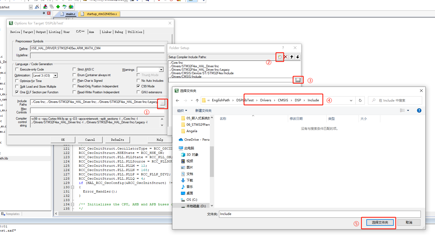The width and height of the screenshot is (435, 237).
Task: Open the target selection dropdown in toolbar
Action: tap(31, 7)
